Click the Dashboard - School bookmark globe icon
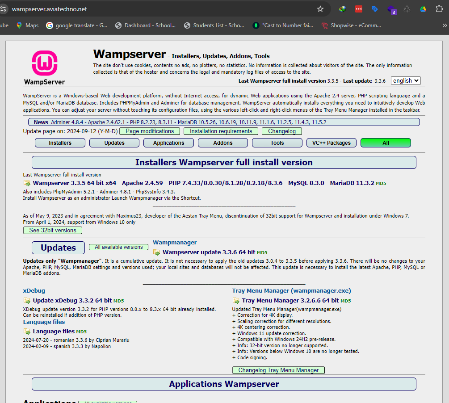Screen dimensions: 449x403 click(x=118, y=25)
